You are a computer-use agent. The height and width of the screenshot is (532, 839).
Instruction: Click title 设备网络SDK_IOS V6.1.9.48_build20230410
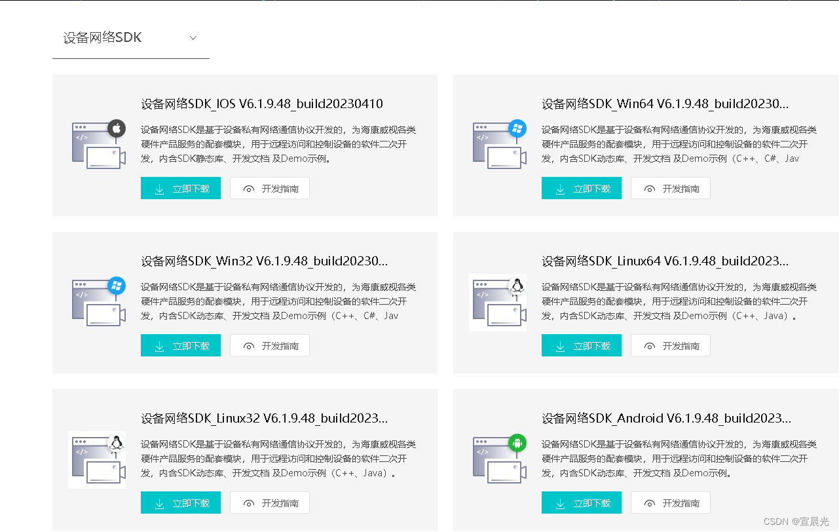(x=262, y=104)
